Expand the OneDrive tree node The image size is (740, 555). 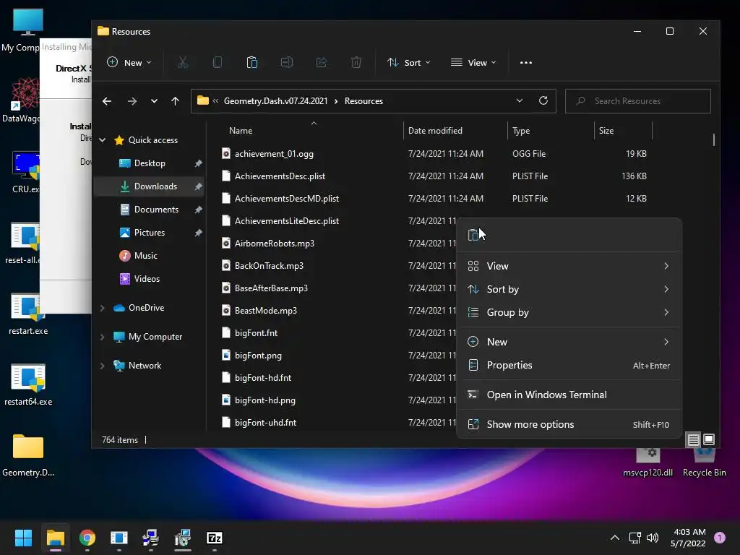click(x=103, y=308)
